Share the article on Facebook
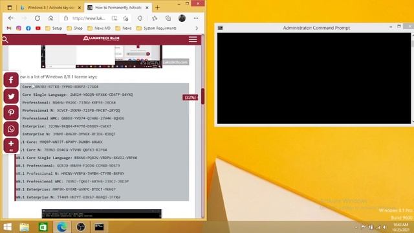 pos(11,80)
